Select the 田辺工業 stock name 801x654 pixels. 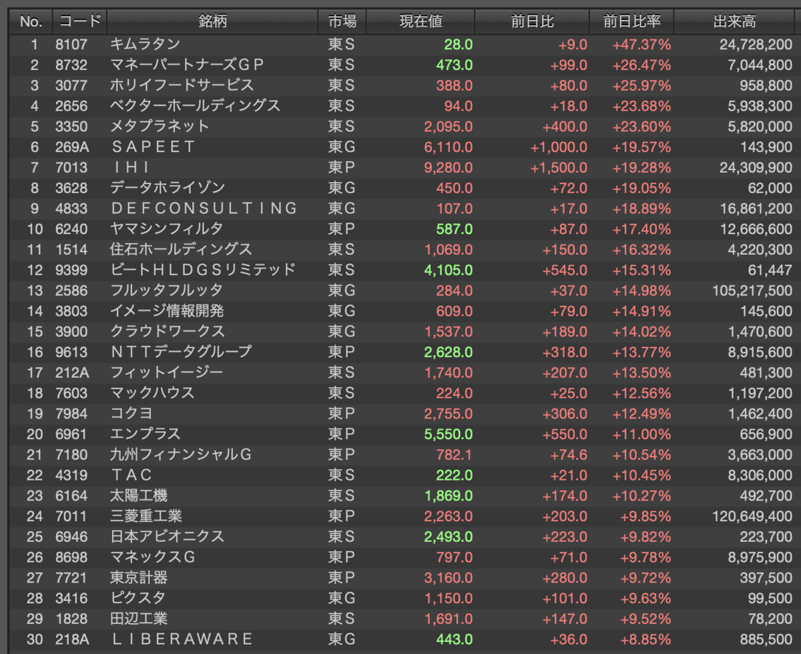139,617
